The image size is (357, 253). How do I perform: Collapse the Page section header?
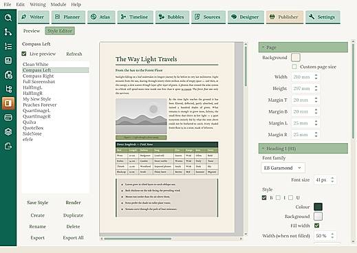pyautogui.click(x=303, y=47)
